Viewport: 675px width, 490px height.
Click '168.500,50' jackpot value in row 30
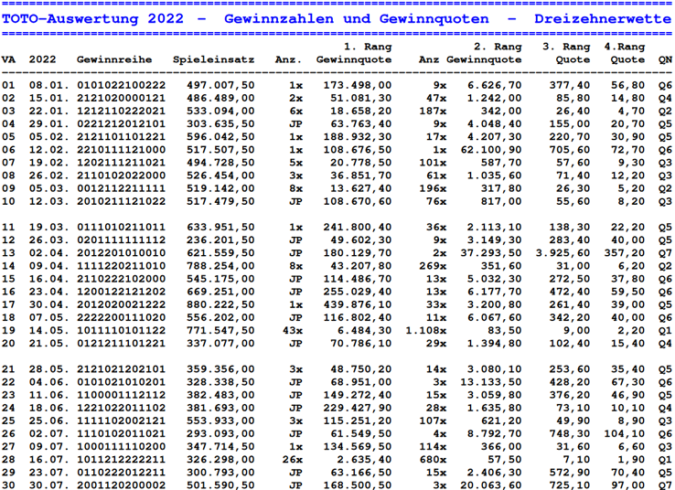358,485
